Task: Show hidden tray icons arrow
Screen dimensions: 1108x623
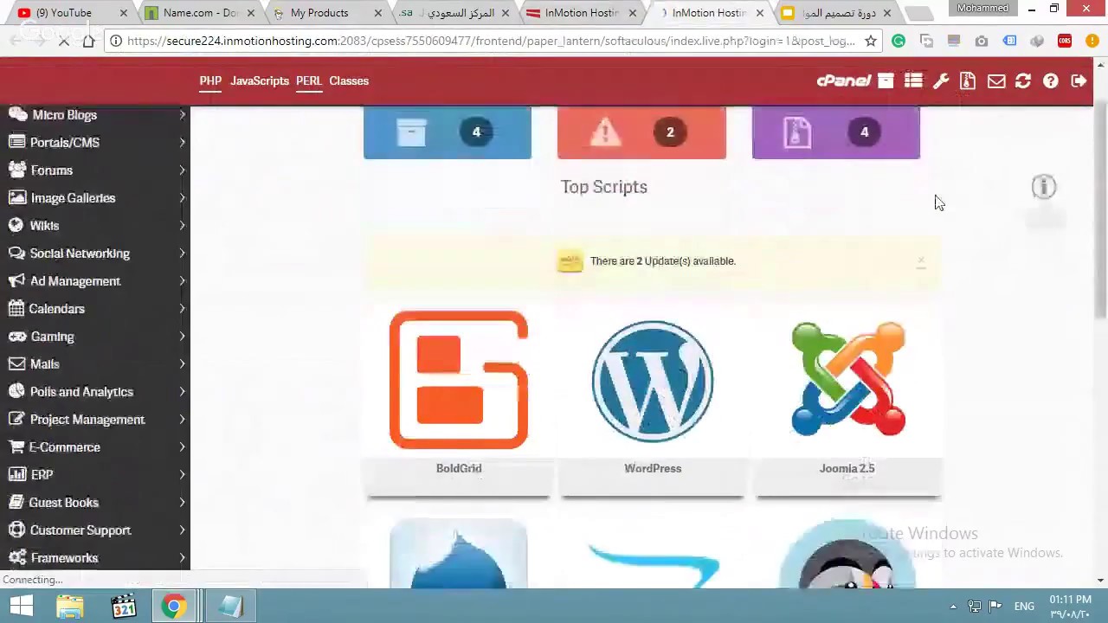Action: point(953,606)
